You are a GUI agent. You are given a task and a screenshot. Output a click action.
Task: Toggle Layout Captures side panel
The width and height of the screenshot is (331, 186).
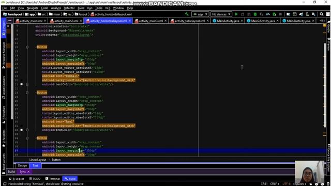coord(4,87)
